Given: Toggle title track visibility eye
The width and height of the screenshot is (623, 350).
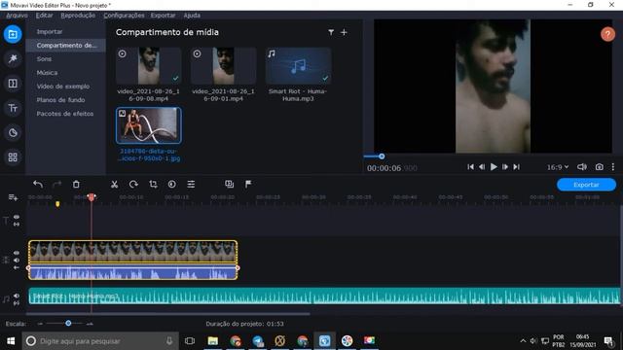Looking at the screenshot, I should 17,217.
